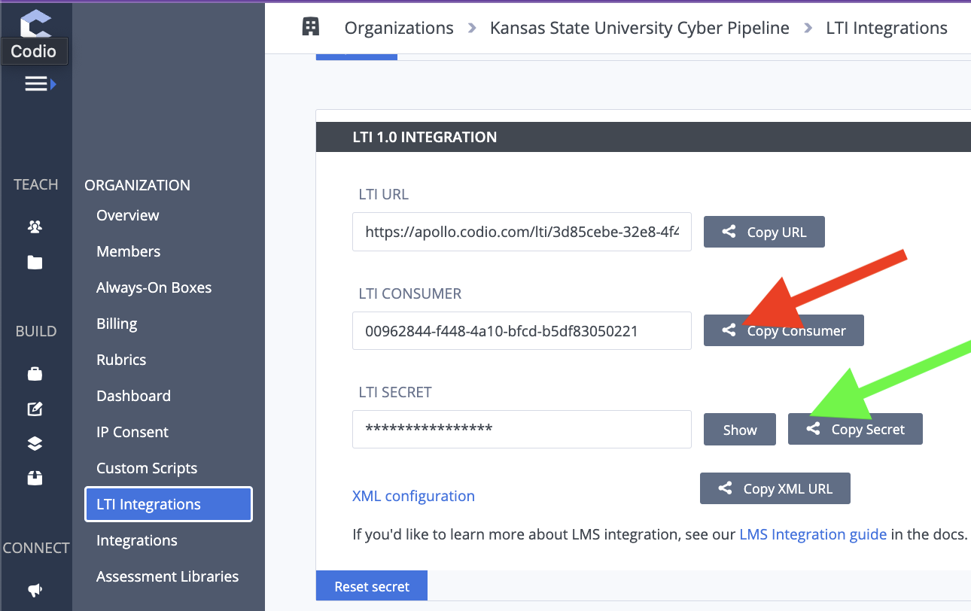
Task: Click the Copy Consumer button
Action: pos(784,330)
